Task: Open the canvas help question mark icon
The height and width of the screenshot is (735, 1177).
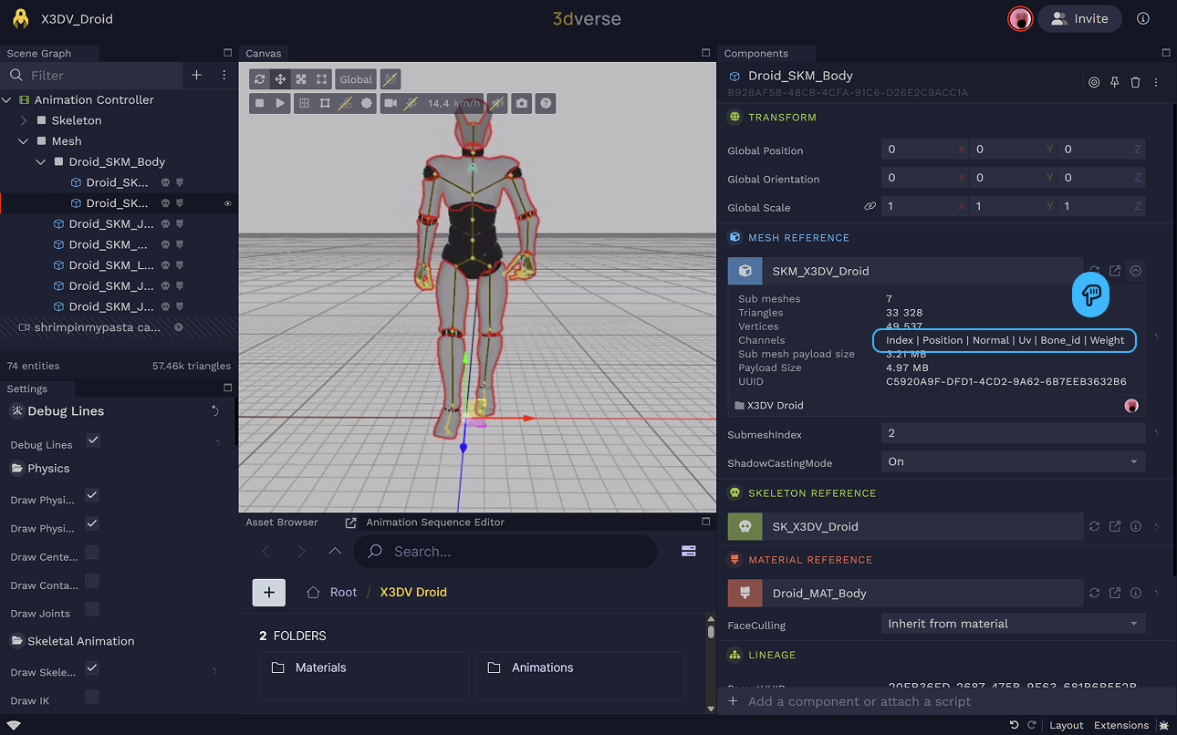Action: coord(545,104)
